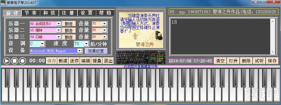Screen dimensions: 281x105
Task: Start recording with the round record button
Action: tap(23, 61)
